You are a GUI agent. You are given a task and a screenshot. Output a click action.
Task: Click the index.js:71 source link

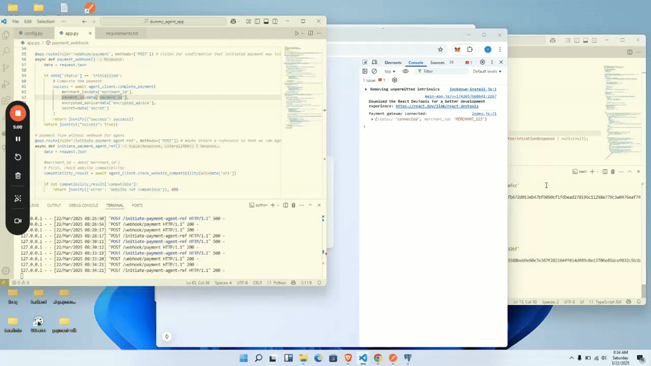(x=484, y=114)
